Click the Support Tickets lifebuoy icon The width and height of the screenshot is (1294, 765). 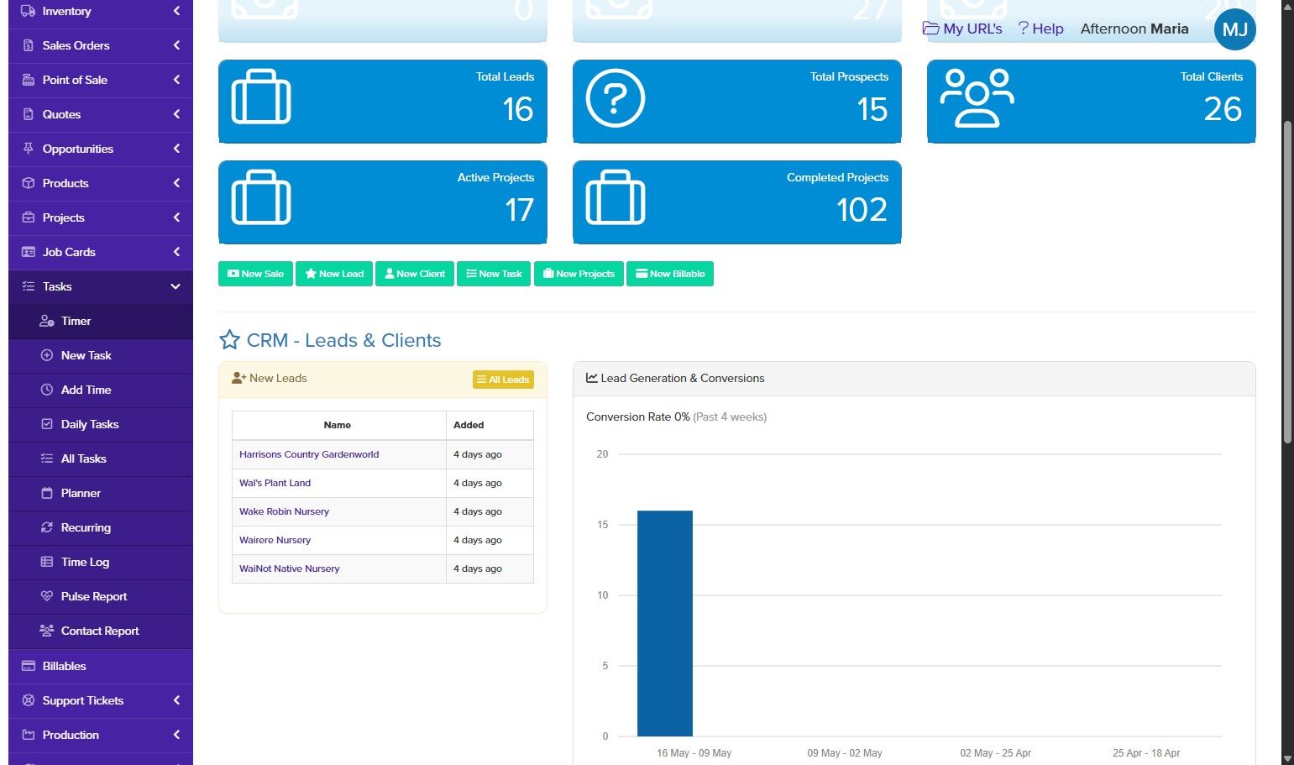[x=29, y=700]
